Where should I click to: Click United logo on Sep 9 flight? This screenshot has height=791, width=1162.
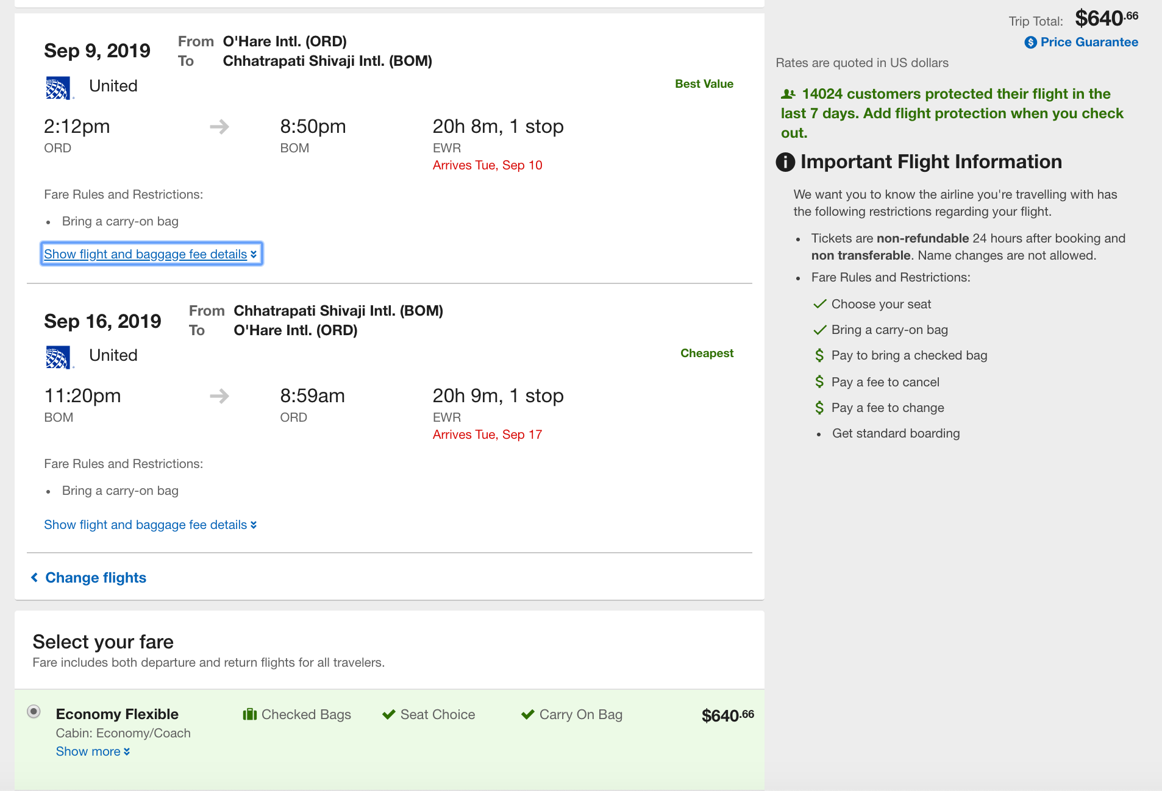click(59, 88)
